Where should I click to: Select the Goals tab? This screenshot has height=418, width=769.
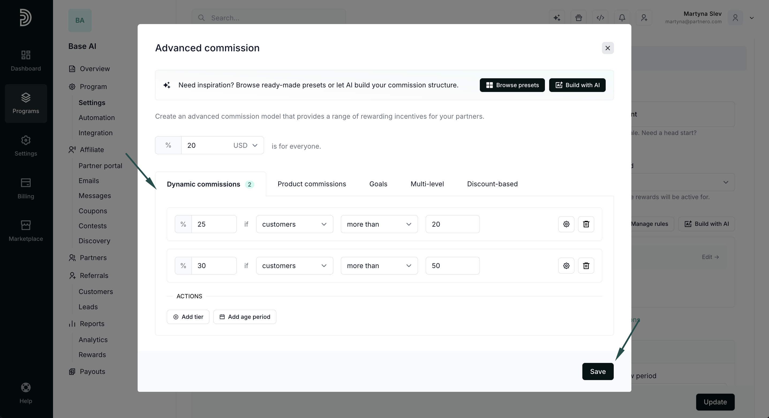tap(378, 184)
